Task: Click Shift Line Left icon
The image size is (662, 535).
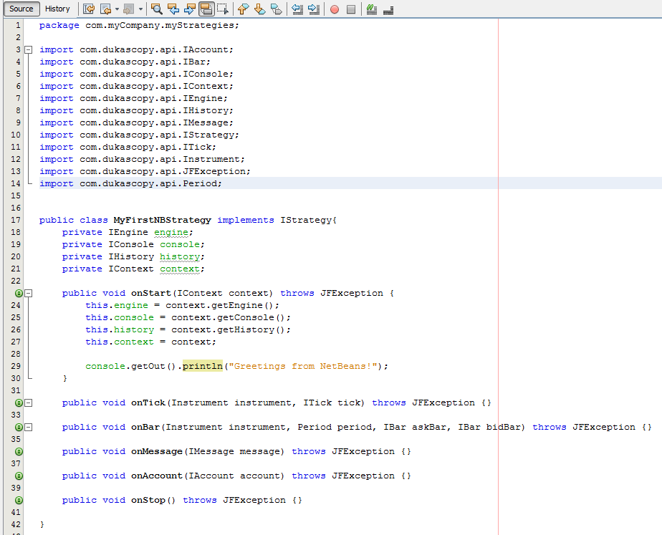Action: [x=297, y=9]
